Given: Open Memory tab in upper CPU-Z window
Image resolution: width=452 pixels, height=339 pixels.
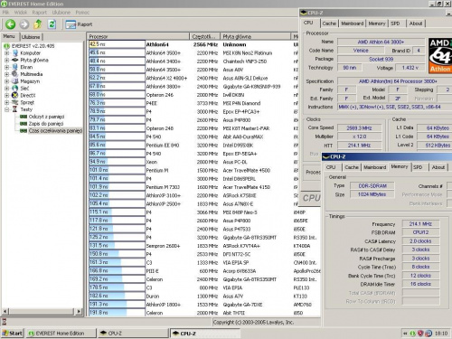Looking at the screenshot, I should click(x=377, y=24).
